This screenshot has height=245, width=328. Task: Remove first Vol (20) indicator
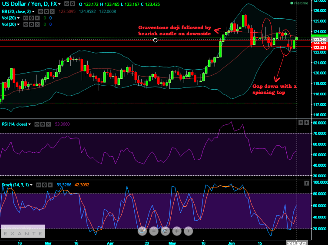point(37,18)
